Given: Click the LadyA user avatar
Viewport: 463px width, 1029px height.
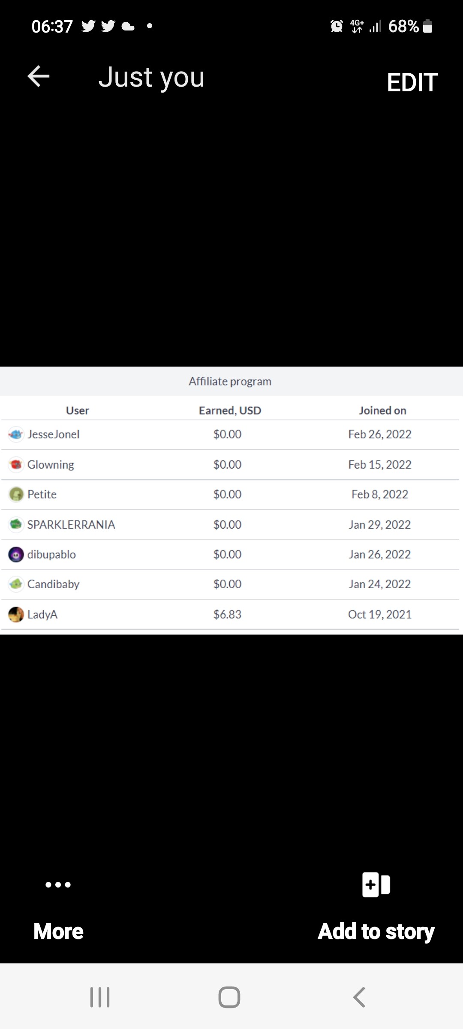Looking at the screenshot, I should (x=16, y=614).
